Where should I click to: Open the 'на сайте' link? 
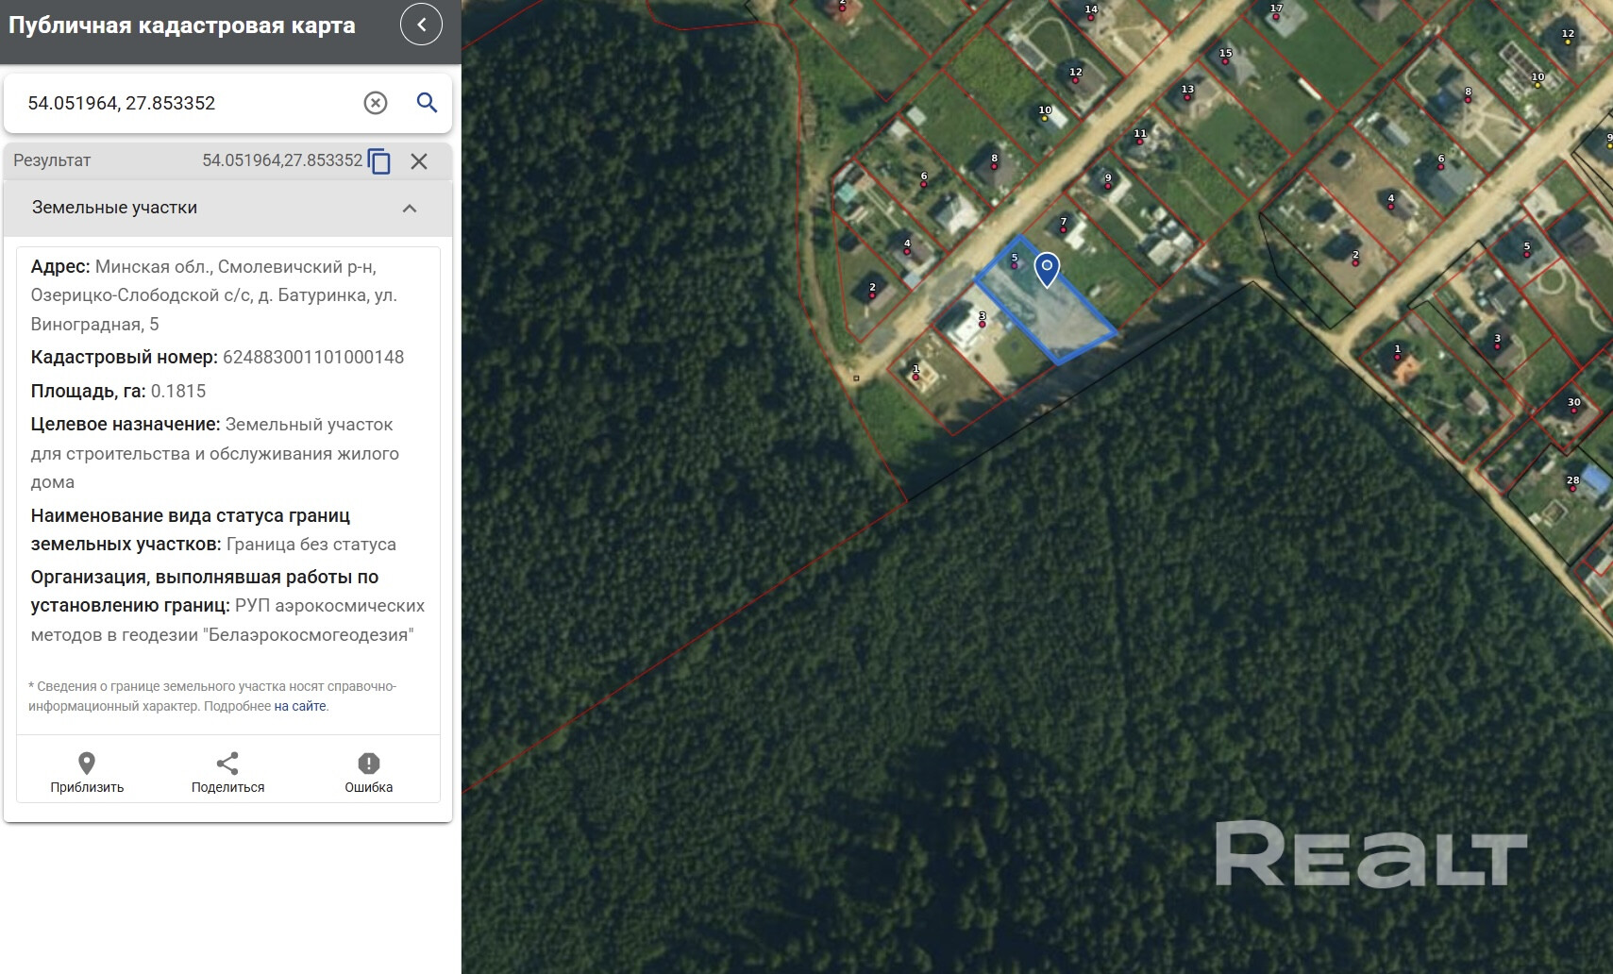300,706
